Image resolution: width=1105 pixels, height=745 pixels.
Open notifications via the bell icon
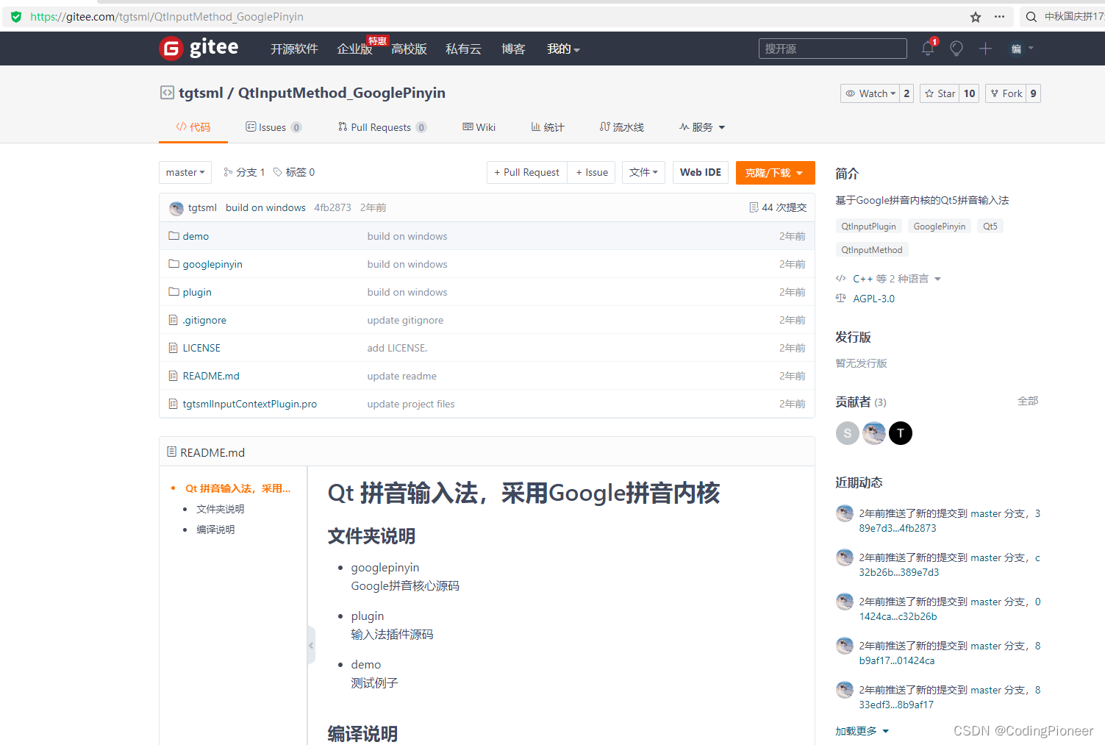click(x=927, y=48)
